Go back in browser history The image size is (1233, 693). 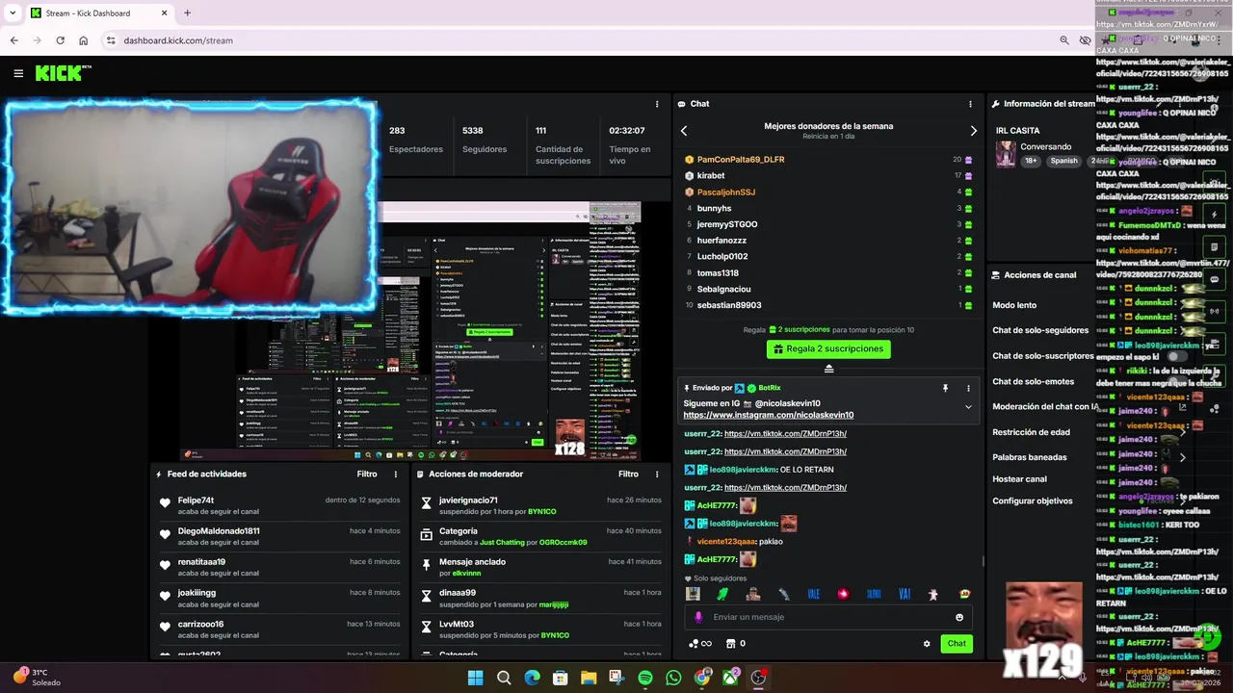tap(13, 40)
